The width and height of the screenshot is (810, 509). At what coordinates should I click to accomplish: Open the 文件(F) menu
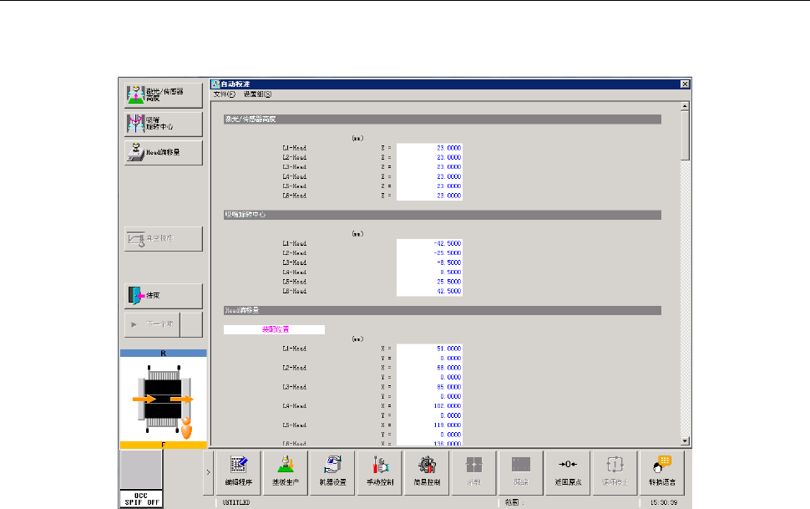coord(224,94)
